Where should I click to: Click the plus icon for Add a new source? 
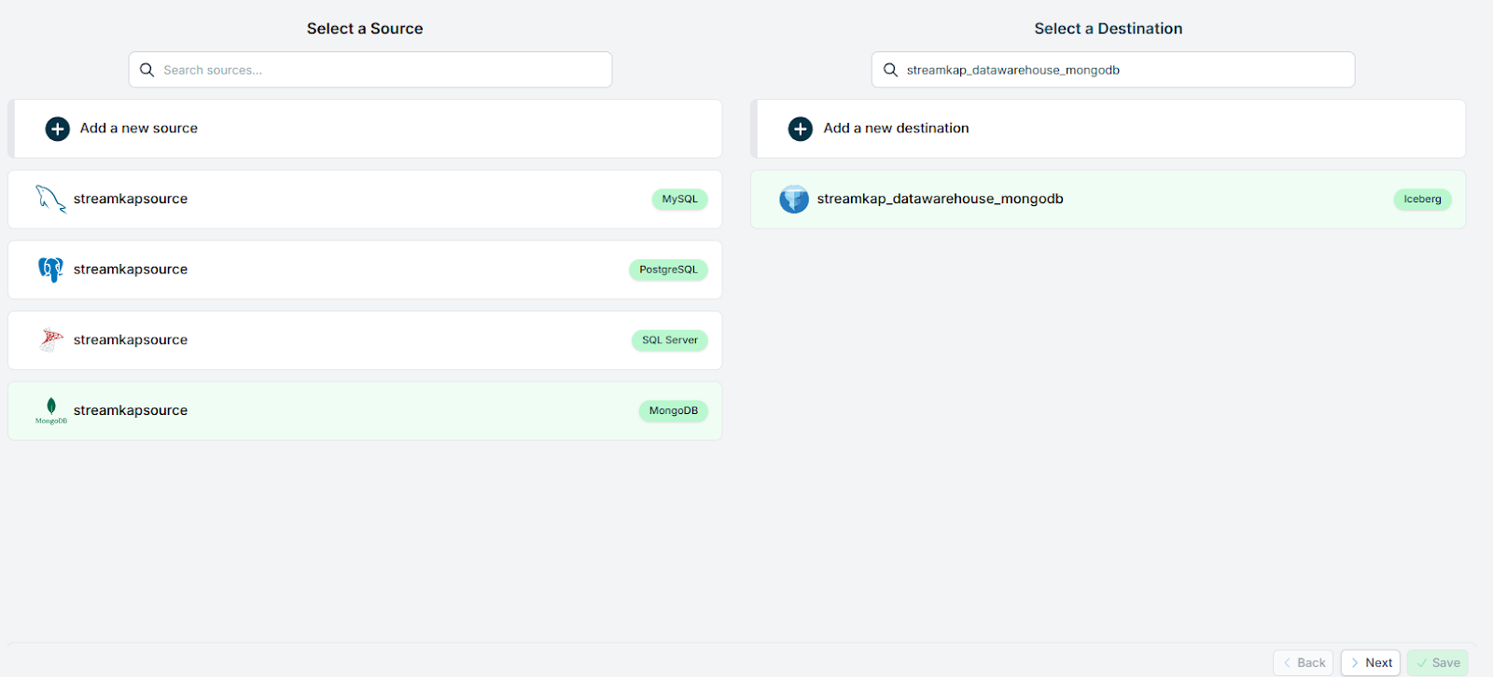click(58, 129)
